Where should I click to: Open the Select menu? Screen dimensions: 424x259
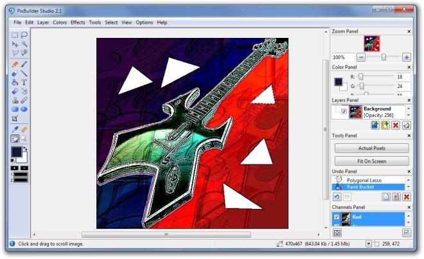111,22
